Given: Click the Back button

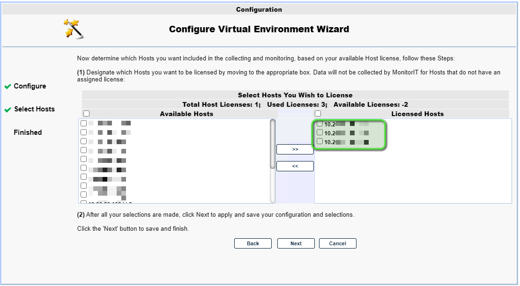Looking at the screenshot, I should pos(253,243).
